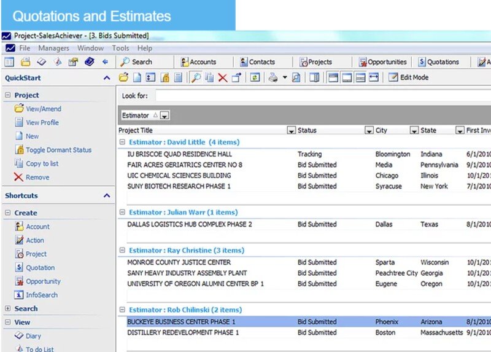Open the Managers menu
Screen dimensions: 491x352
(x=53, y=48)
